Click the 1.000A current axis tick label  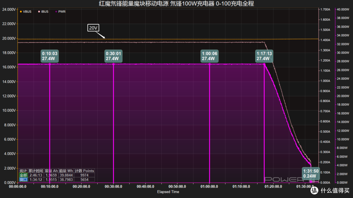click(x=325, y=81)
